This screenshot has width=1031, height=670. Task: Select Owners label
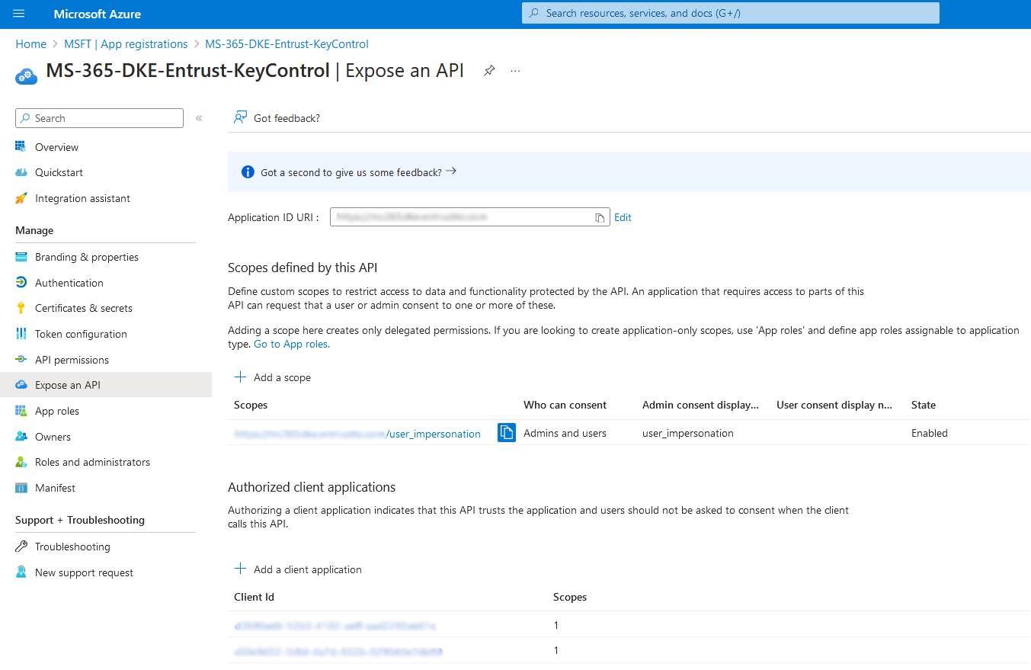[53, 437]
